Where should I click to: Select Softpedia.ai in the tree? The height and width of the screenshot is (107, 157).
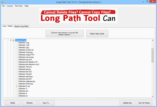(23, 93)
